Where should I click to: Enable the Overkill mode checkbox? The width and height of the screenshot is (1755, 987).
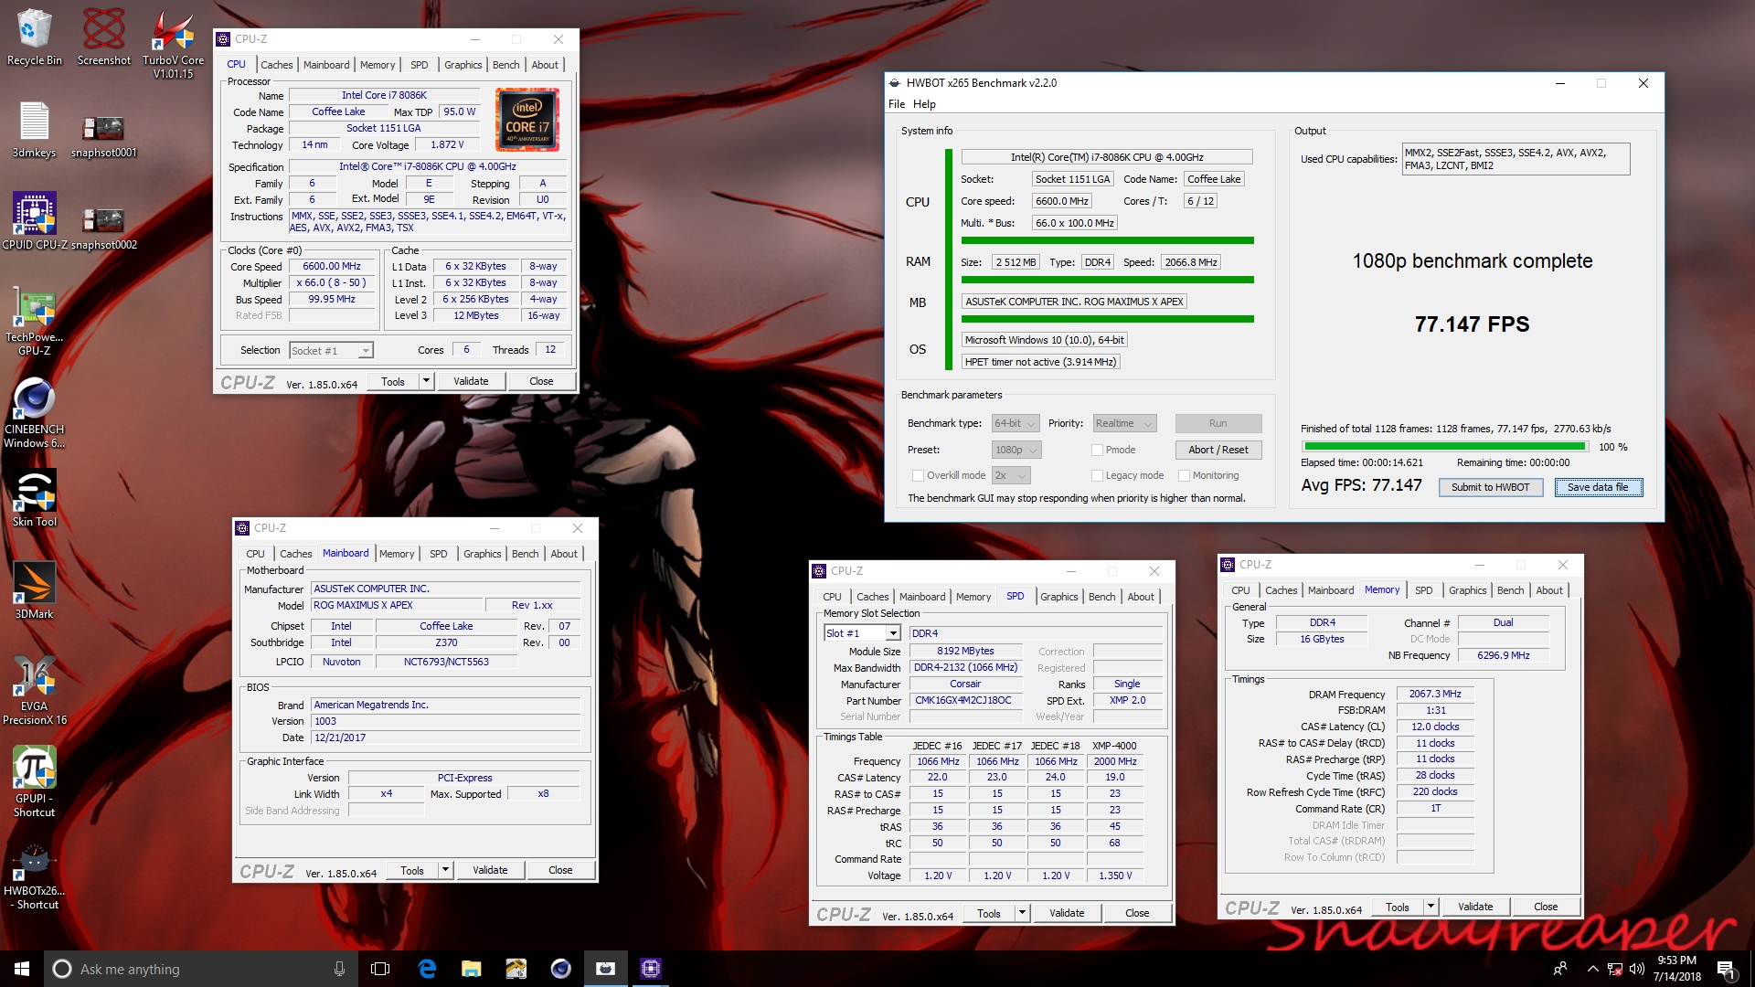(x=918, y=475)
